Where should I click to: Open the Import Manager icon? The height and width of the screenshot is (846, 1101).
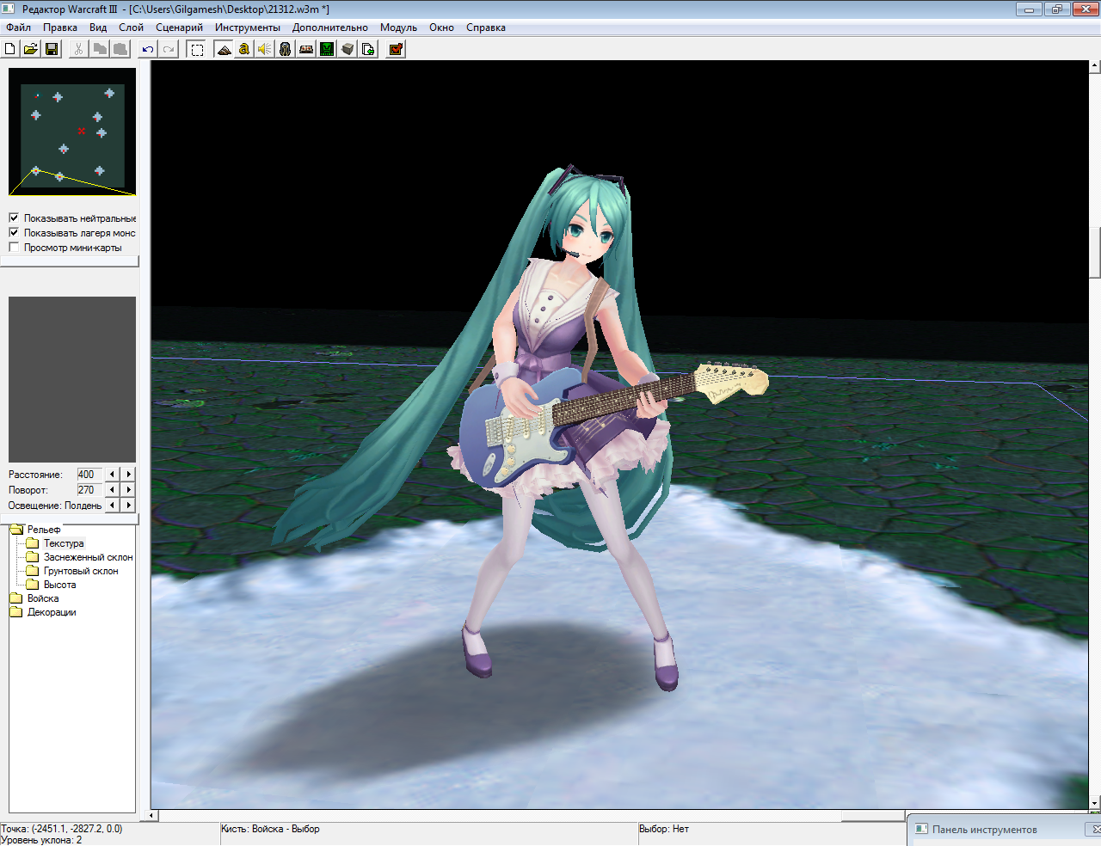(x=368, y=49)
